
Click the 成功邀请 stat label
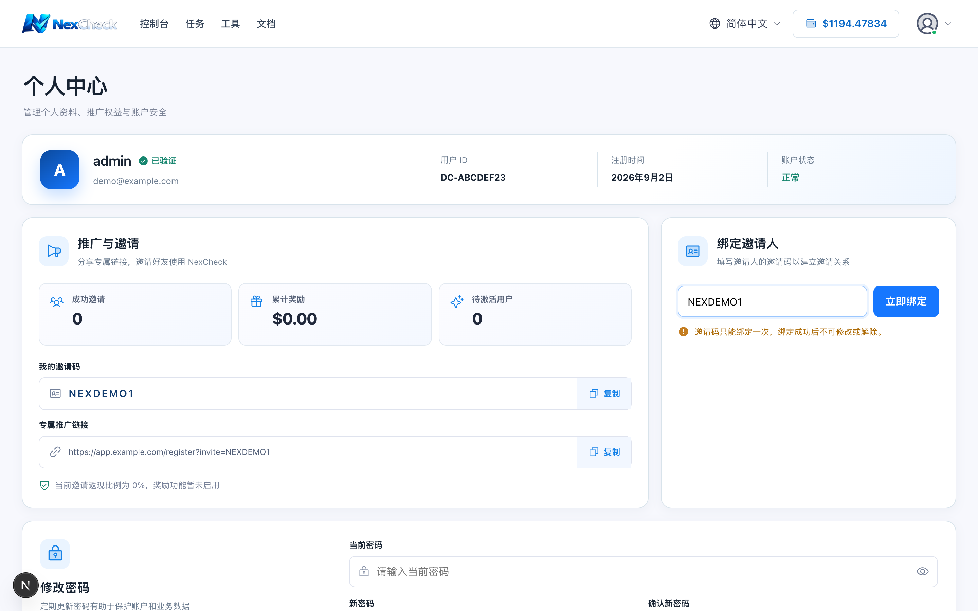coord(89,299)
